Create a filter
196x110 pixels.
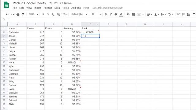pyautogui.click(x=194, y=14)
